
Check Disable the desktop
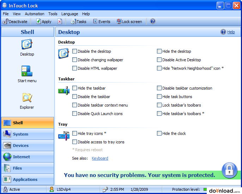coord(74,51)
